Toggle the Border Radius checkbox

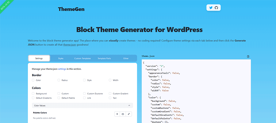click(59, 80)
